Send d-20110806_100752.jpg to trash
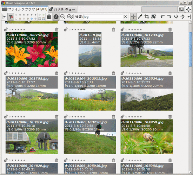Screen dimensions: 193x175 tap(57, 30)
